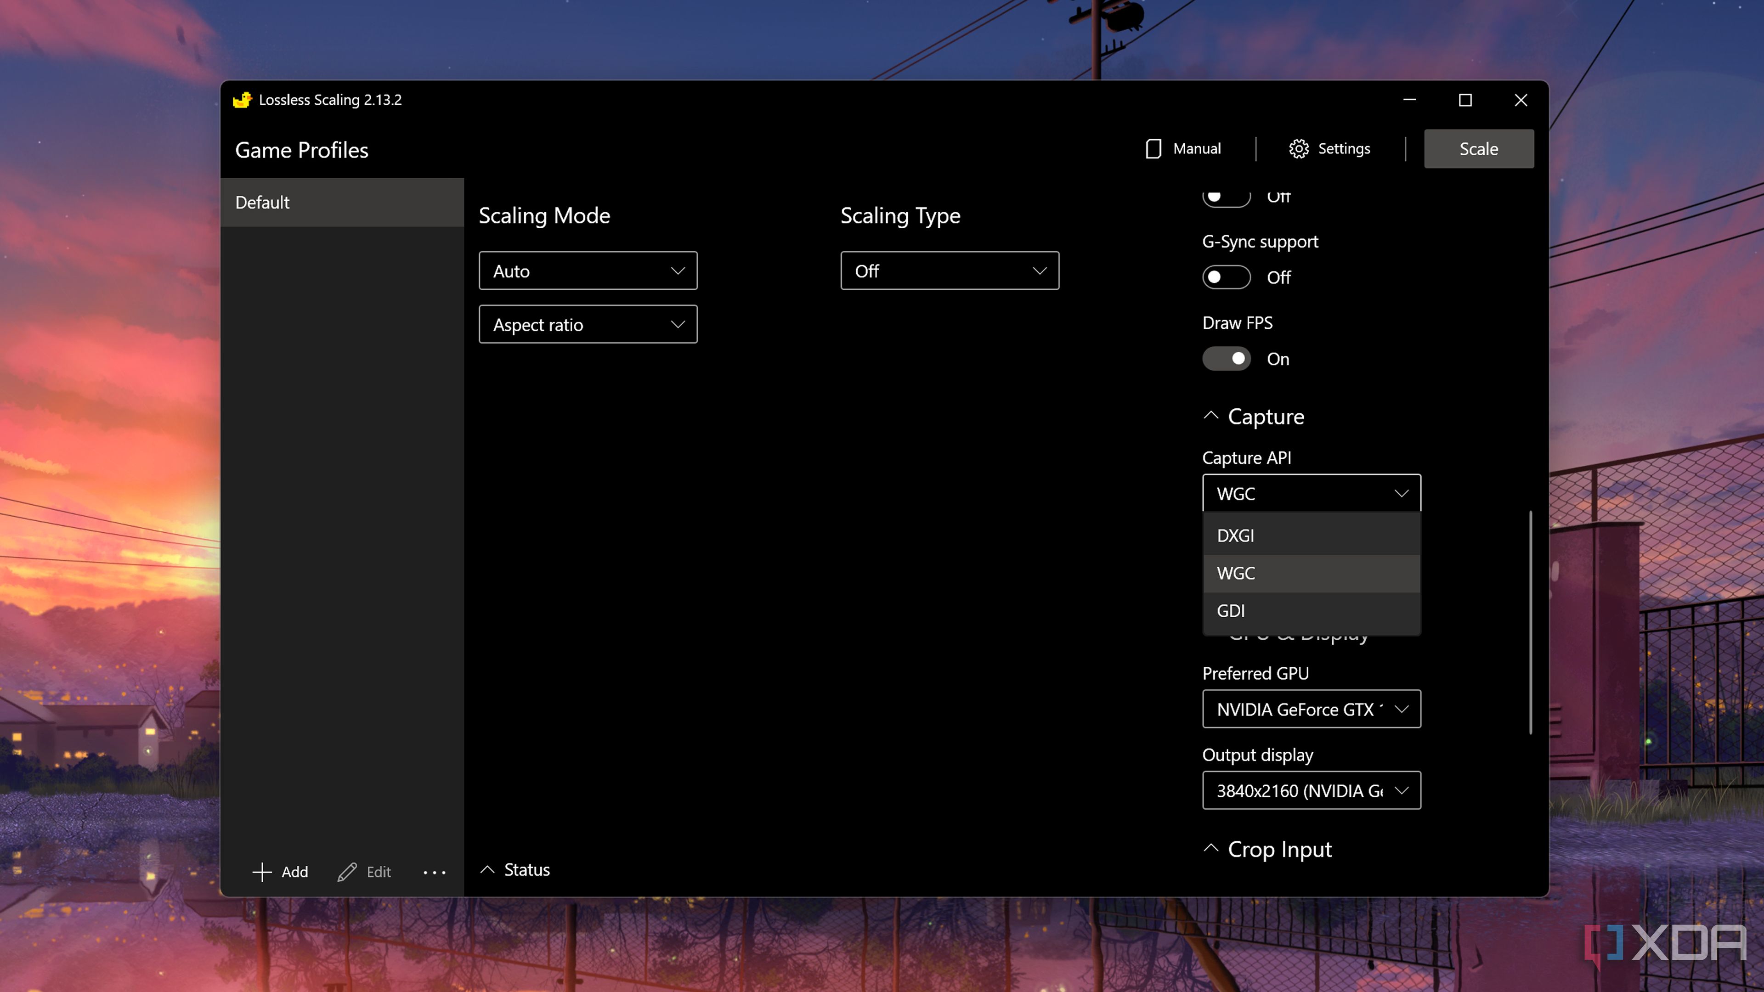Maximize the Lossless Scaling window
The image size is (1764, 992).
1465,101
